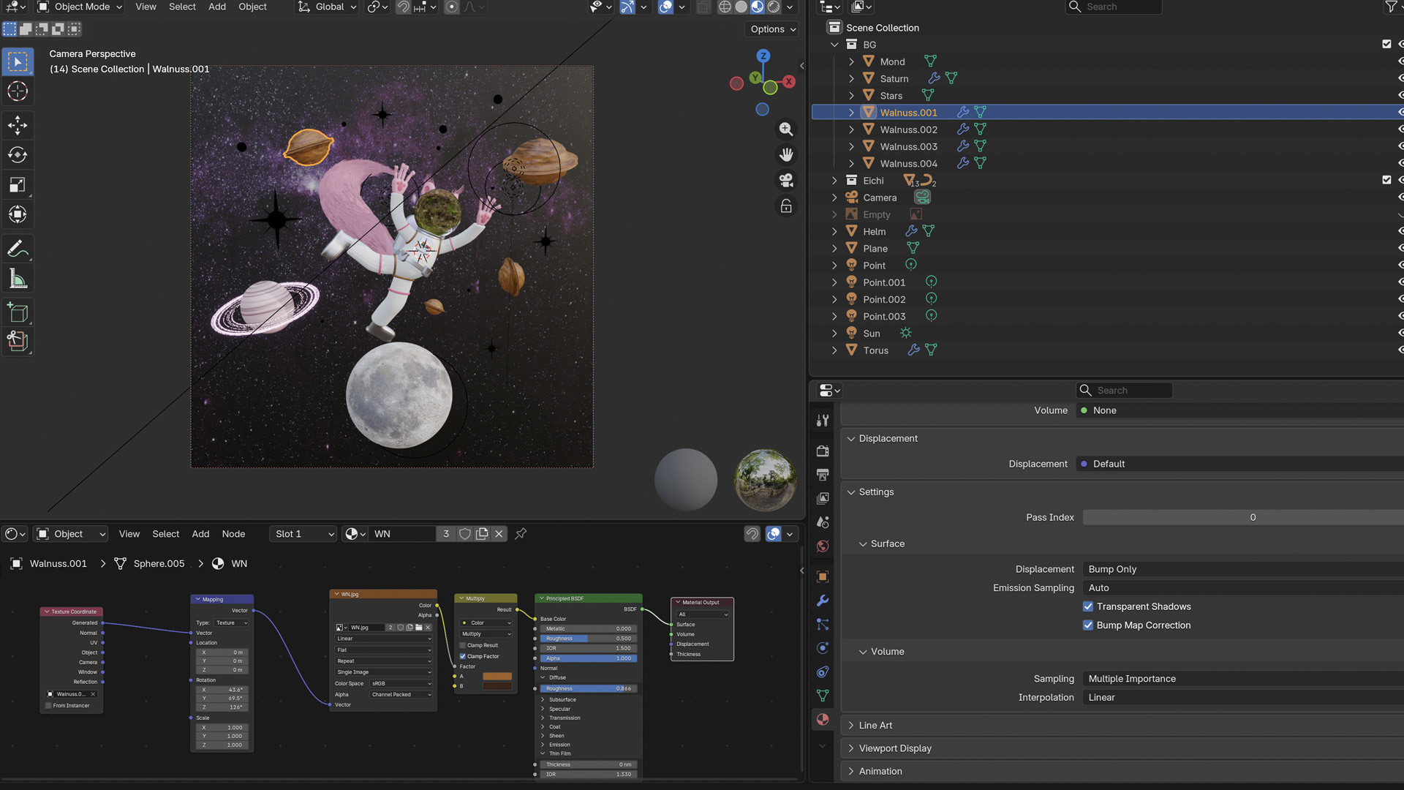Open the Modifiers wrench properties tab
Viewport: 1404px width, 790px height.
coord(823,601)
